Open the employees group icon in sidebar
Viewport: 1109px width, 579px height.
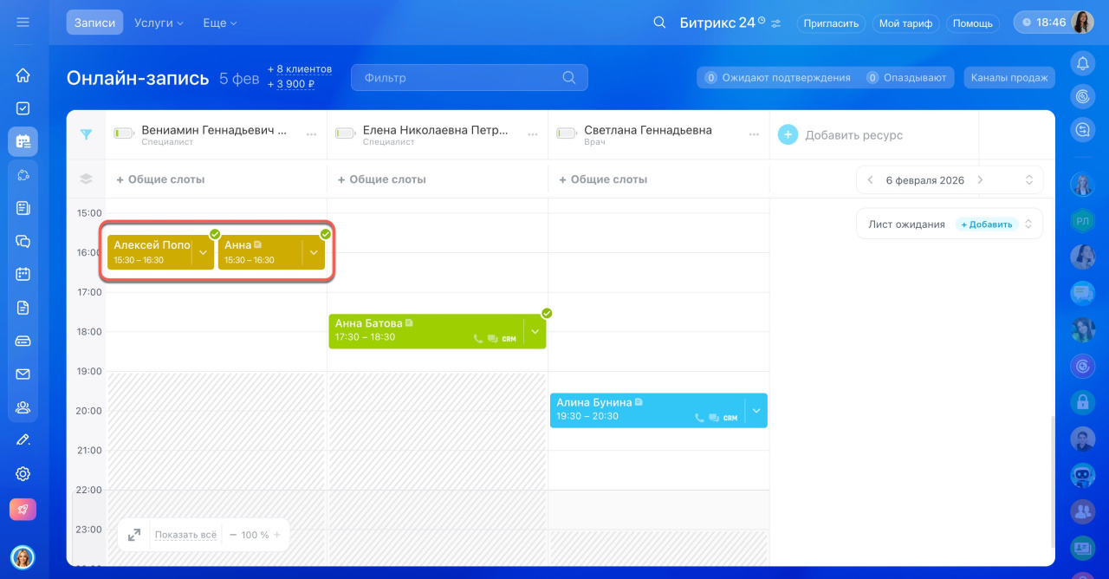coord(23,407)
